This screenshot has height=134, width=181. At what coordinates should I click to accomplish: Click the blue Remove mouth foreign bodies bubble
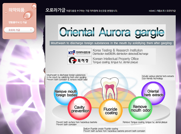coord(66,93)
